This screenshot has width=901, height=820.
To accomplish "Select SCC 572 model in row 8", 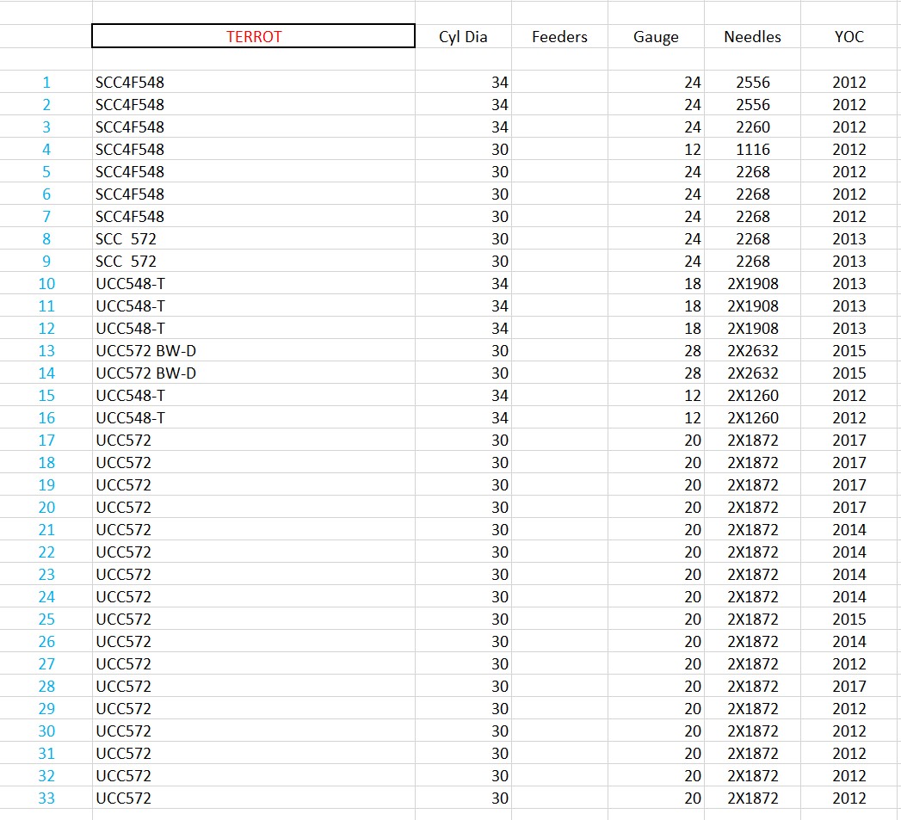I will 253,239.
